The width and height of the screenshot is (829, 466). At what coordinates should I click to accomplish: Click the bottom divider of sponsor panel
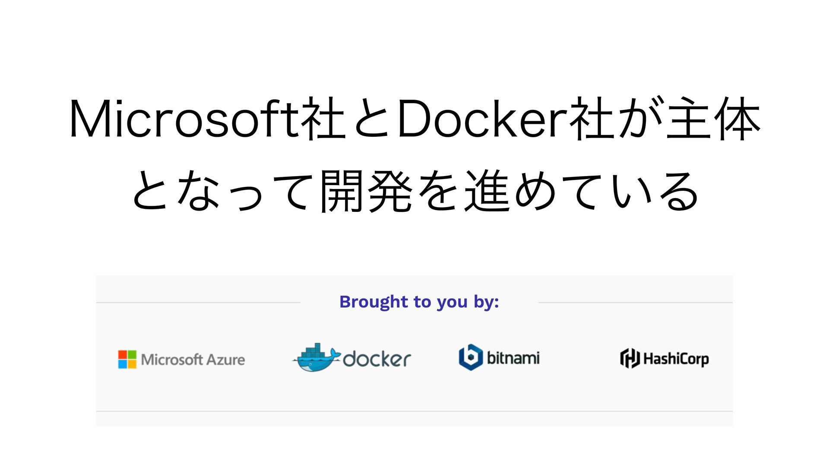(x=414, y=411)
